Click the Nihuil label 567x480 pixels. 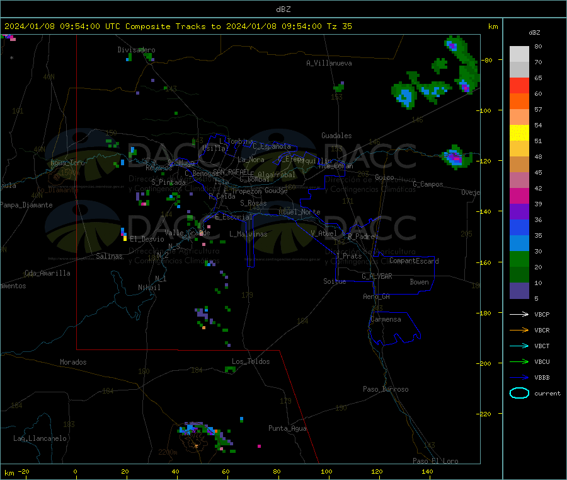click(x=149, y=288)
